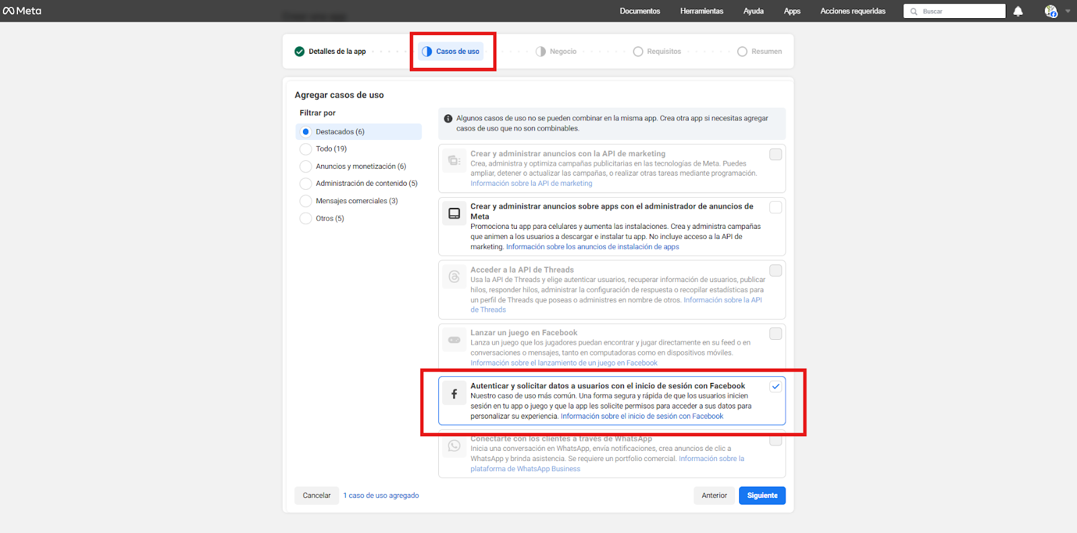1077x533 pixels.
Task: Select the Todo (19) filter option
Action: point(306,149)
